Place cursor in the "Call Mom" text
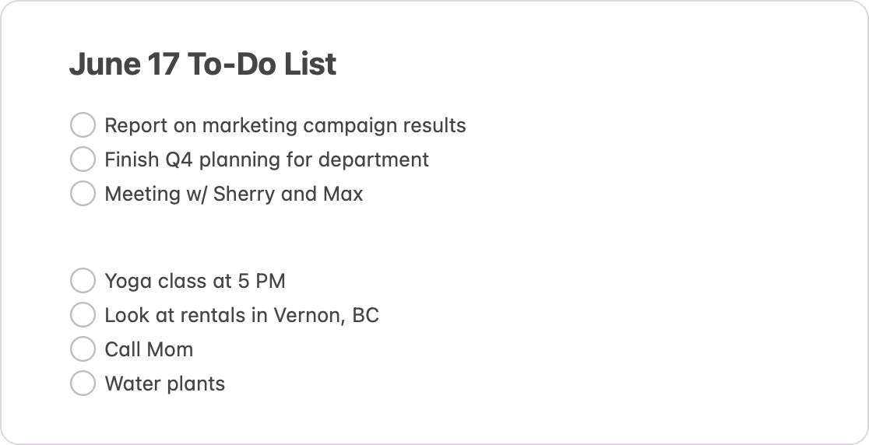 (x=149, y=350)
